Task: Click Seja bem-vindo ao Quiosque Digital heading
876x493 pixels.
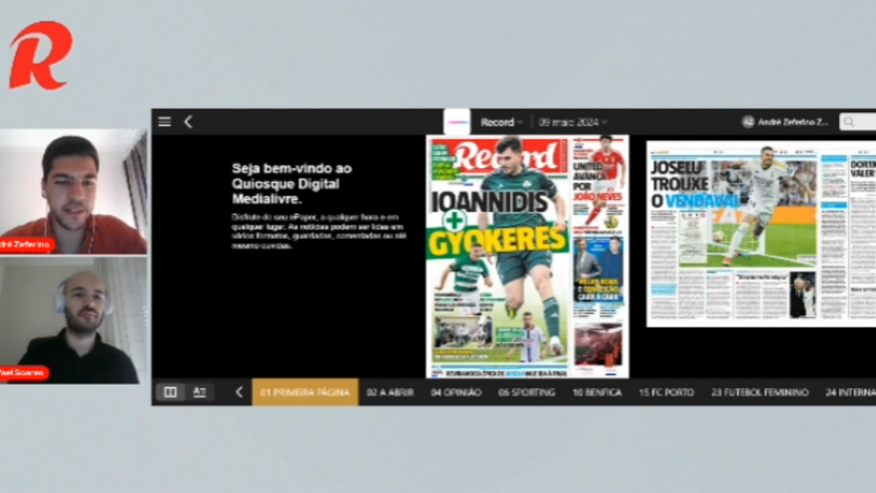Action: tap(291, 184)
